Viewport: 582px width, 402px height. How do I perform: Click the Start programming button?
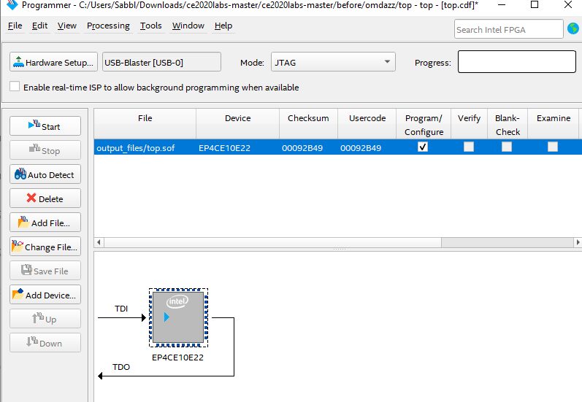point(45,126)
